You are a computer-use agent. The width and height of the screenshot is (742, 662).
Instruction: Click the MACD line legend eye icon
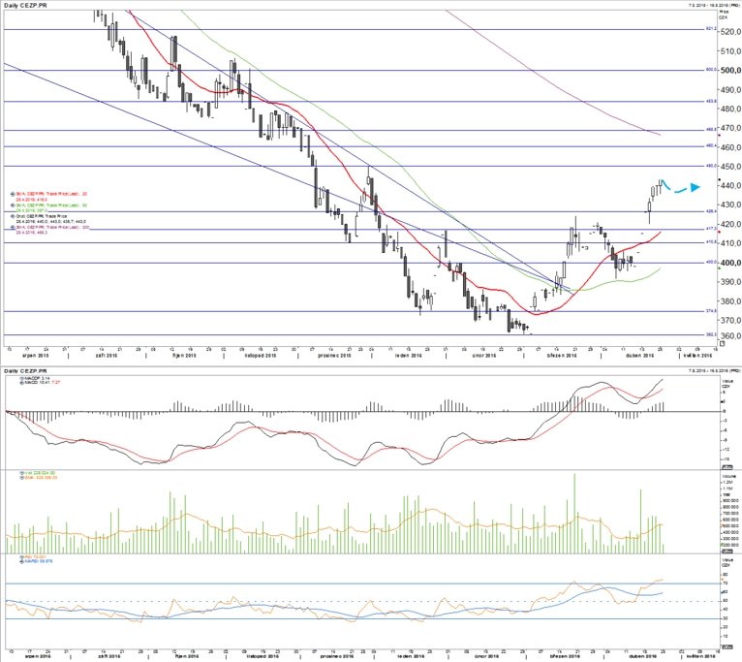coord(20,382)
